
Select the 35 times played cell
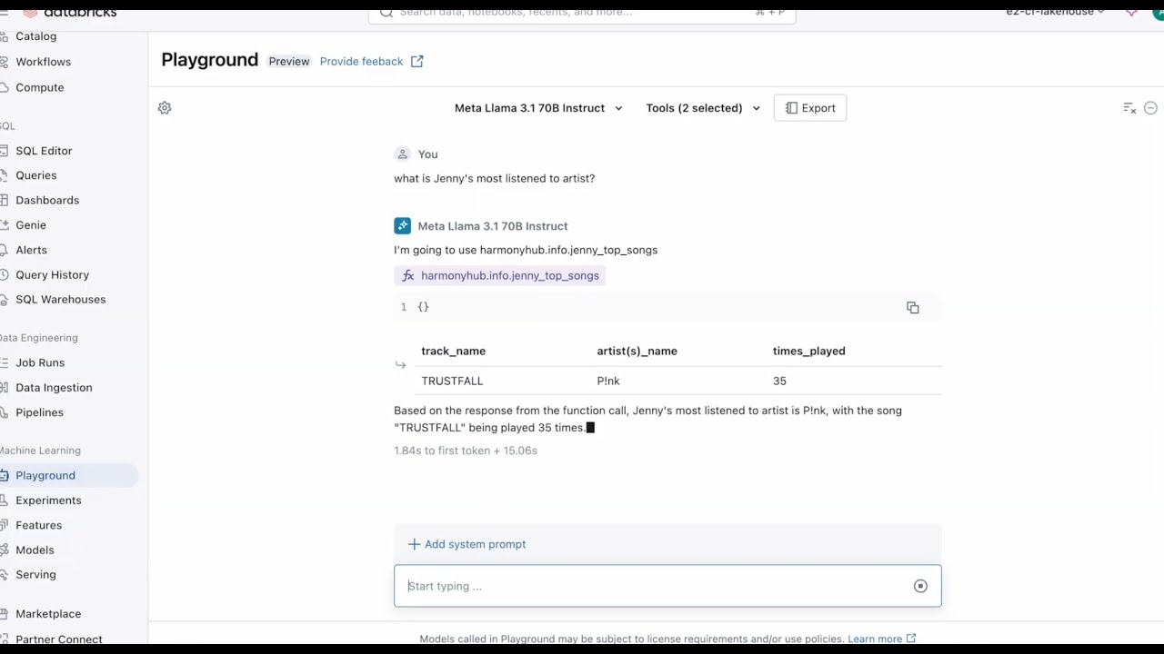pyautogui.click(x=779, y=381)
